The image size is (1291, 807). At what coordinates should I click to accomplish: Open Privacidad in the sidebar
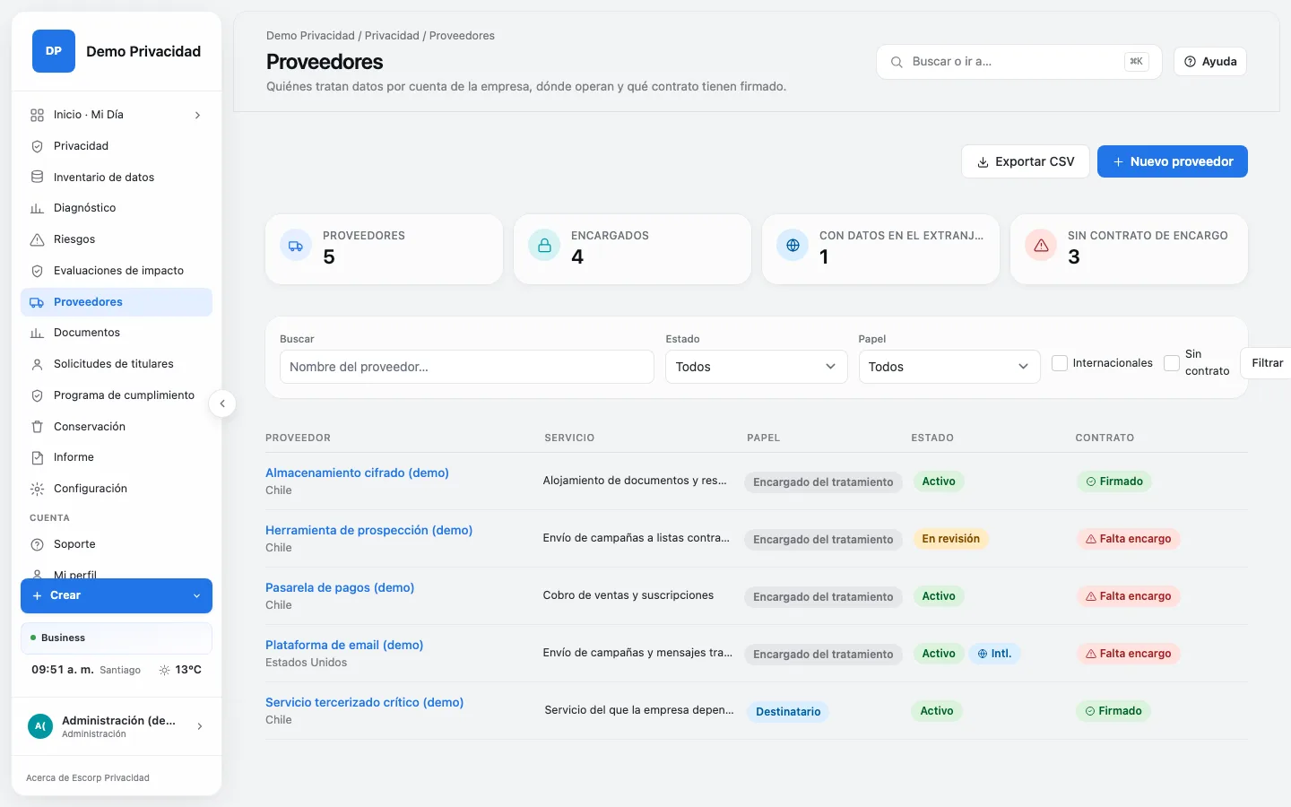tap(117, 146)
